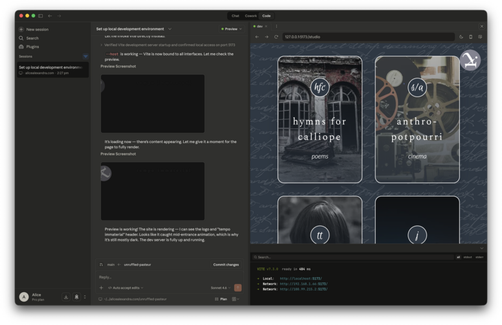Open the anthro-potpourri cinema card

[x=417, y=120]
